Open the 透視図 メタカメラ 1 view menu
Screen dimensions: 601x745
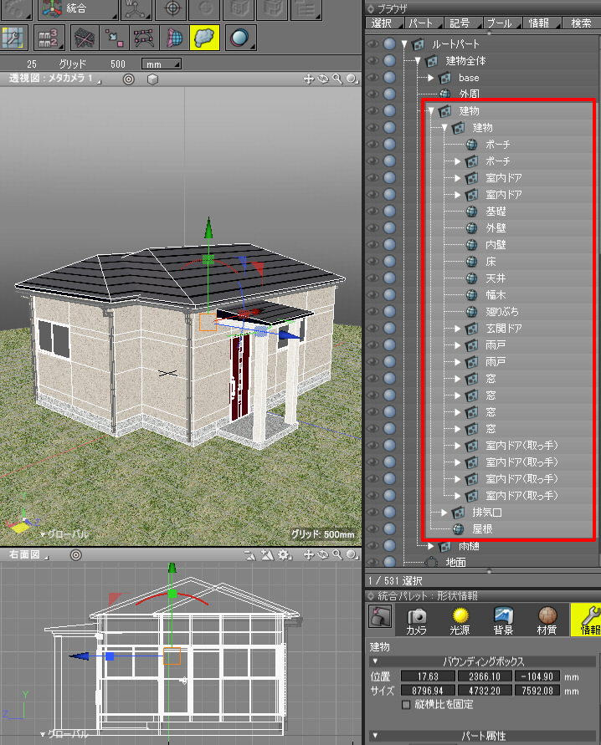pyautogui.click(x=54, y=79)
